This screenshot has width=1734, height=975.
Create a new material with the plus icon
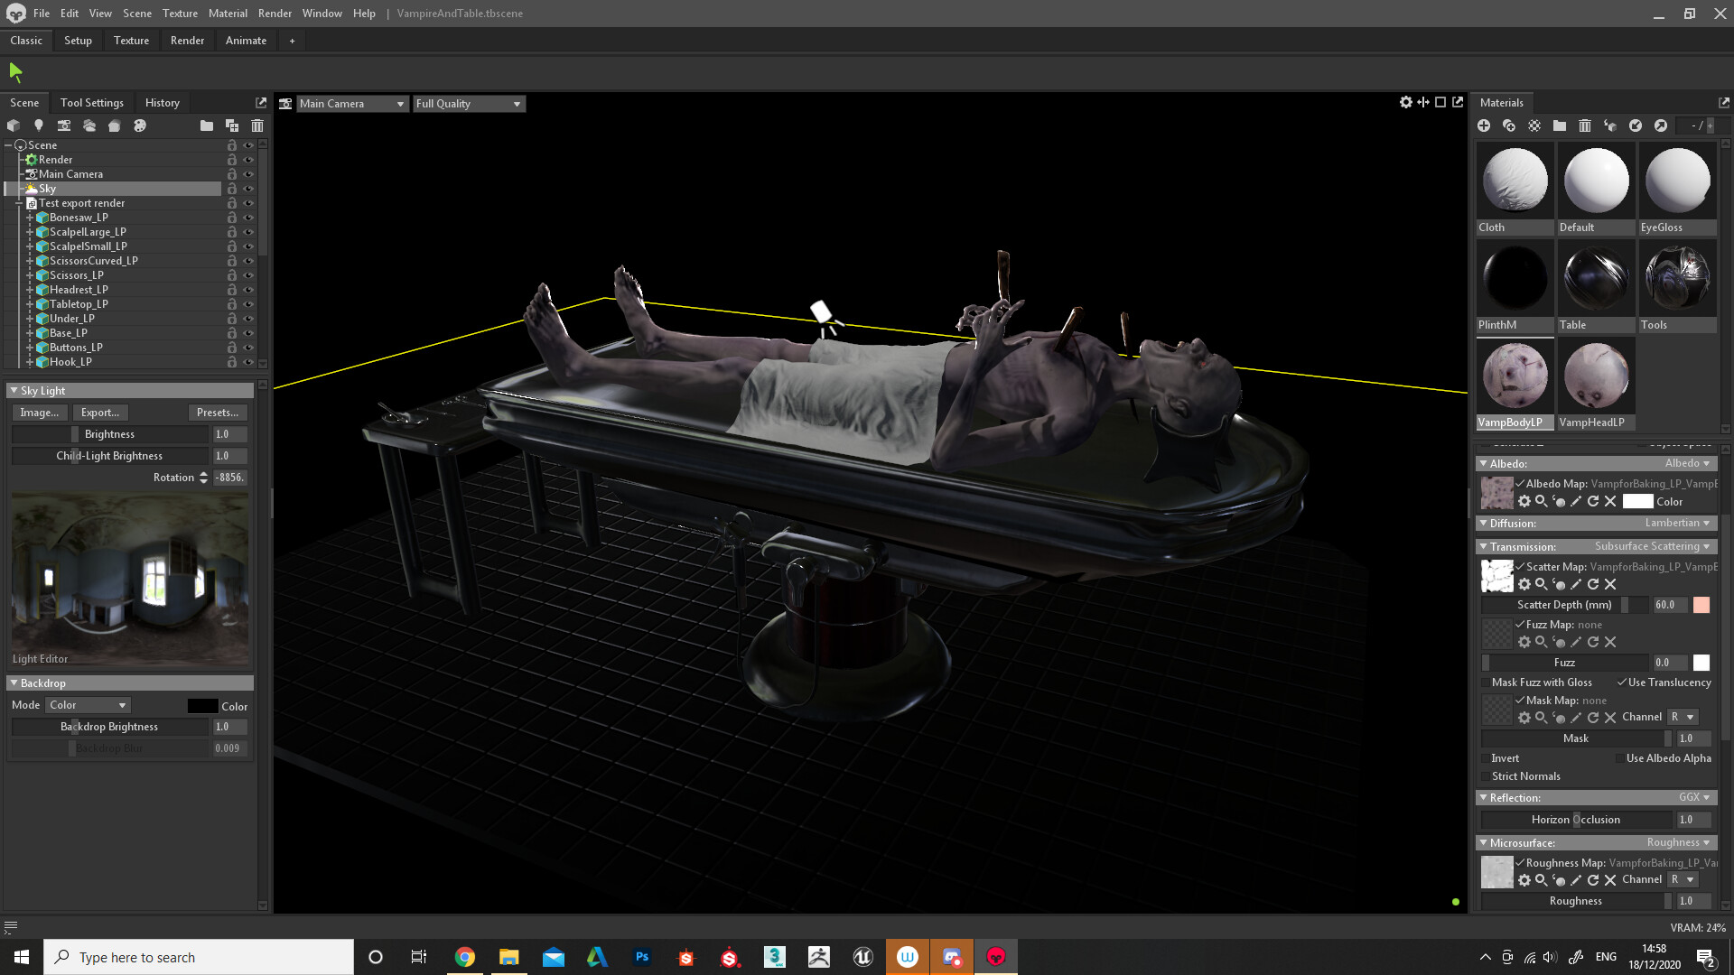pos(1484,125)
